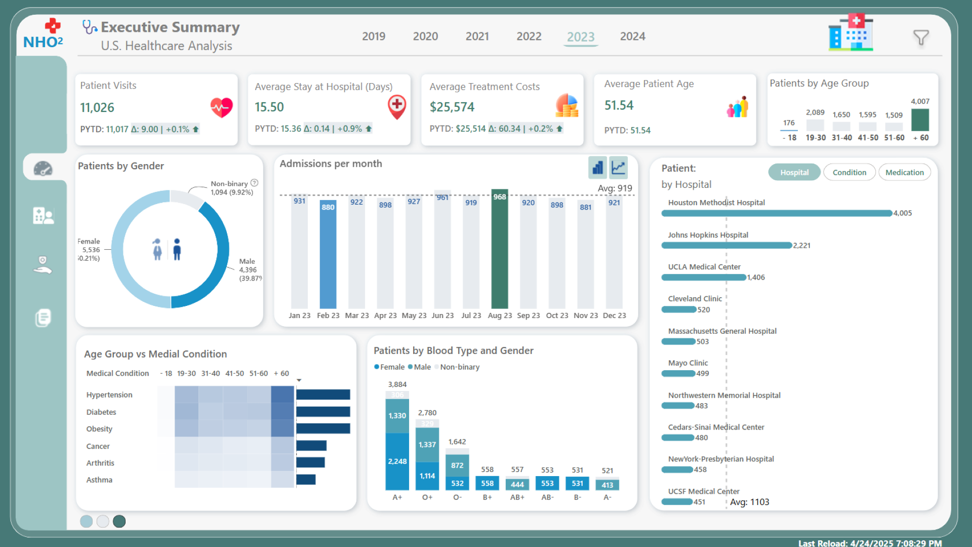Click sort arrow under age group columns
This screenshot has width=972, height=547.
[299, 380]
